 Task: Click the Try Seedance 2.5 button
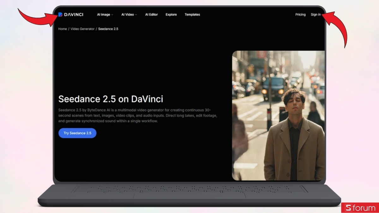[x=77, y=133]
